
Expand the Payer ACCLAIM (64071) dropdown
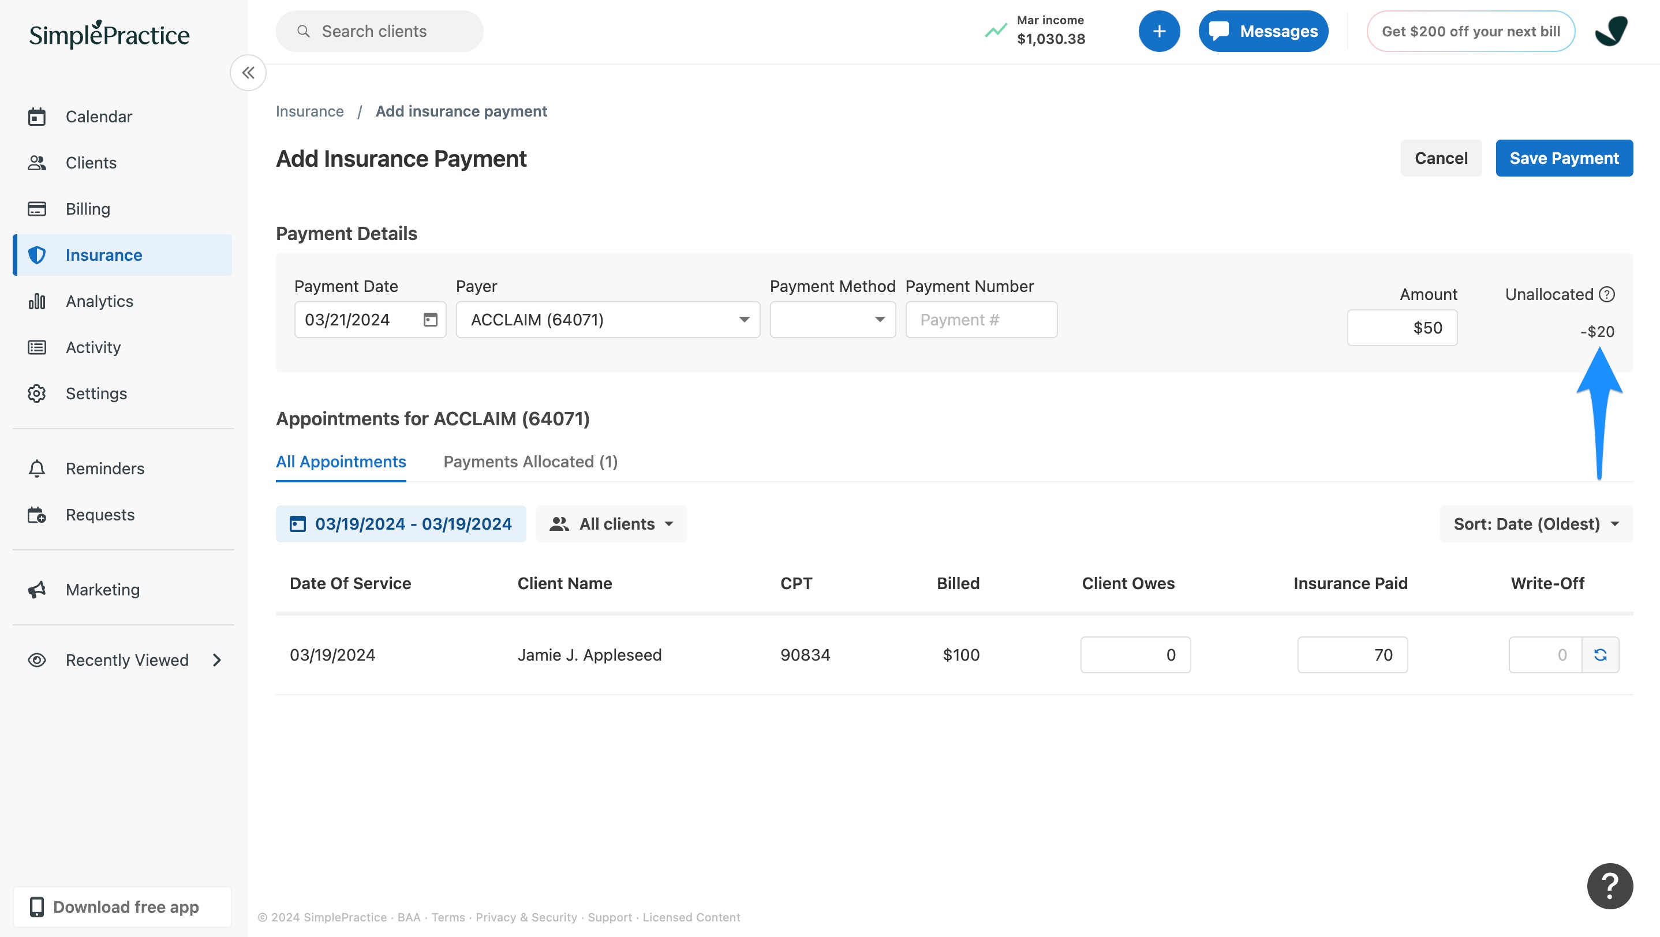coord(608,320)
